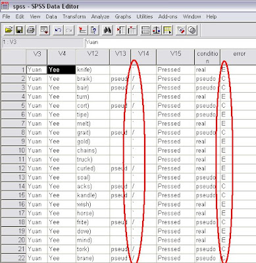Click the 'cort)' cell
Viewport: 256px width, 263px height.
(x=93, y=106)
